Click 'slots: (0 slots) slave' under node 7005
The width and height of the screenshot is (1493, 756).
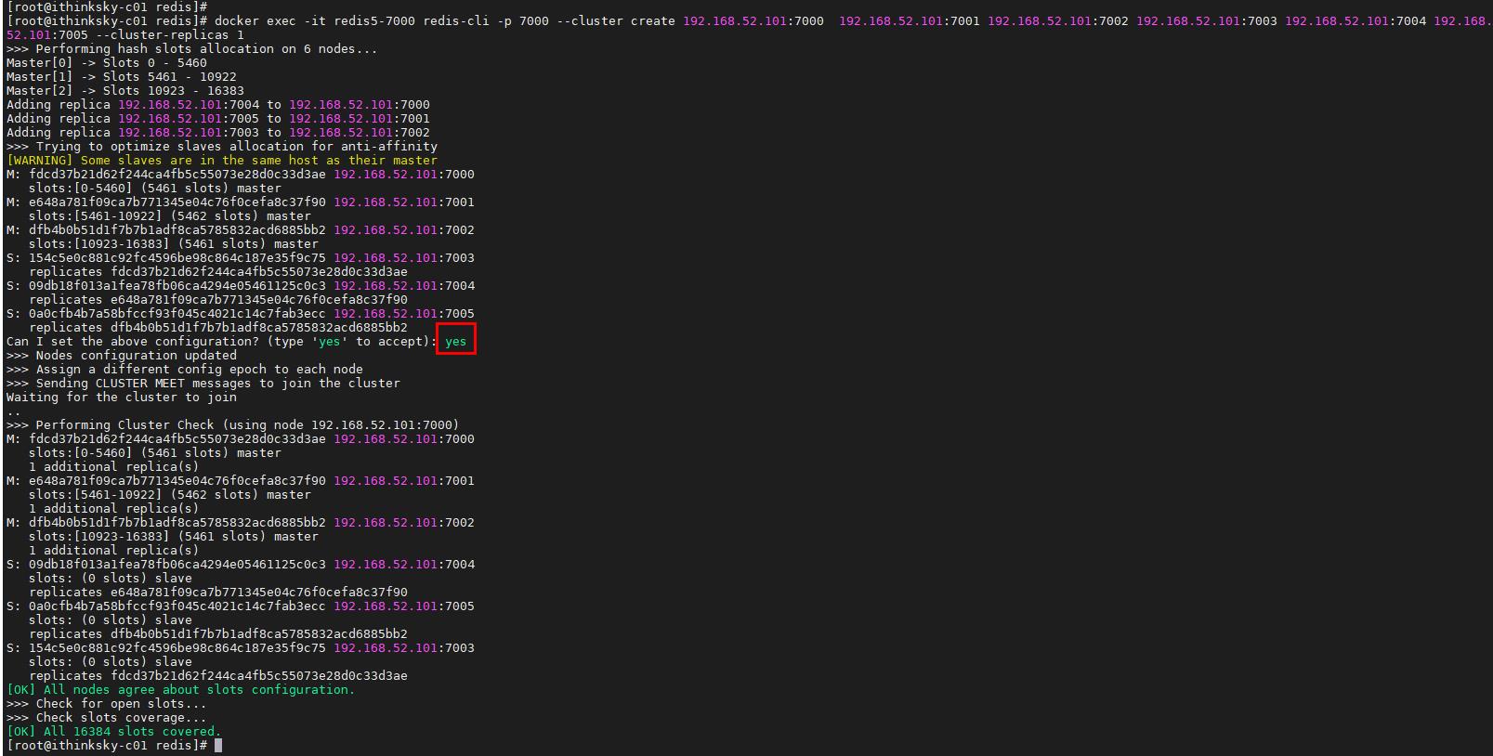click(111, 619)
